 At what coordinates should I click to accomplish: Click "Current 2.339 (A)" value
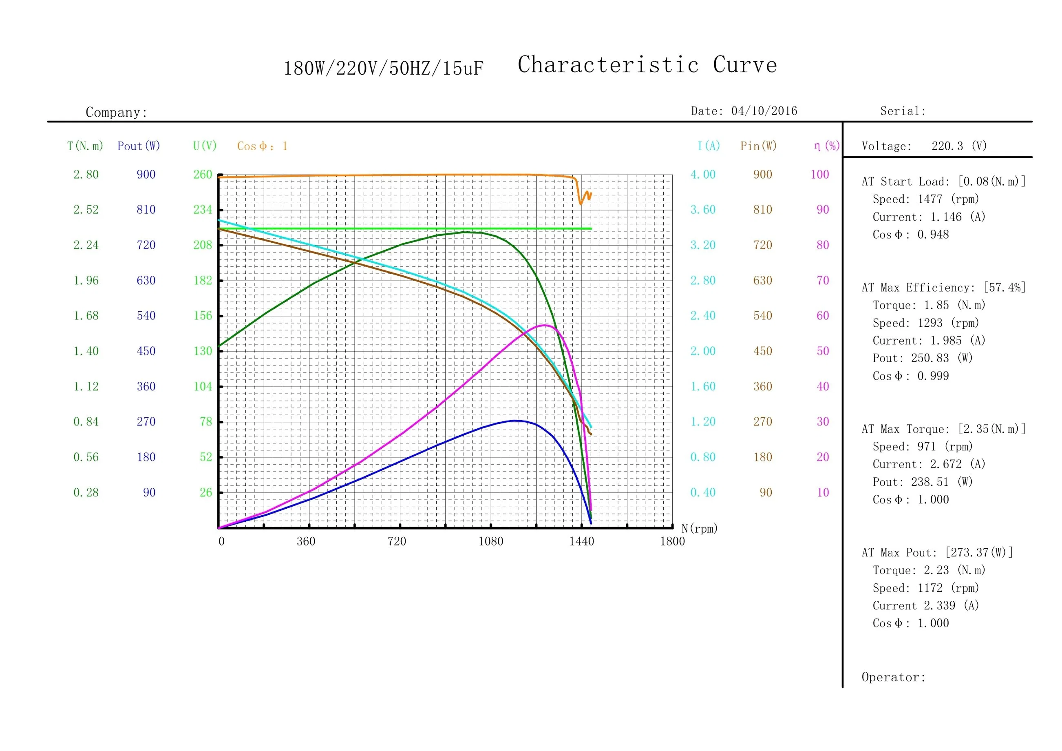click(x=926, y=606)
